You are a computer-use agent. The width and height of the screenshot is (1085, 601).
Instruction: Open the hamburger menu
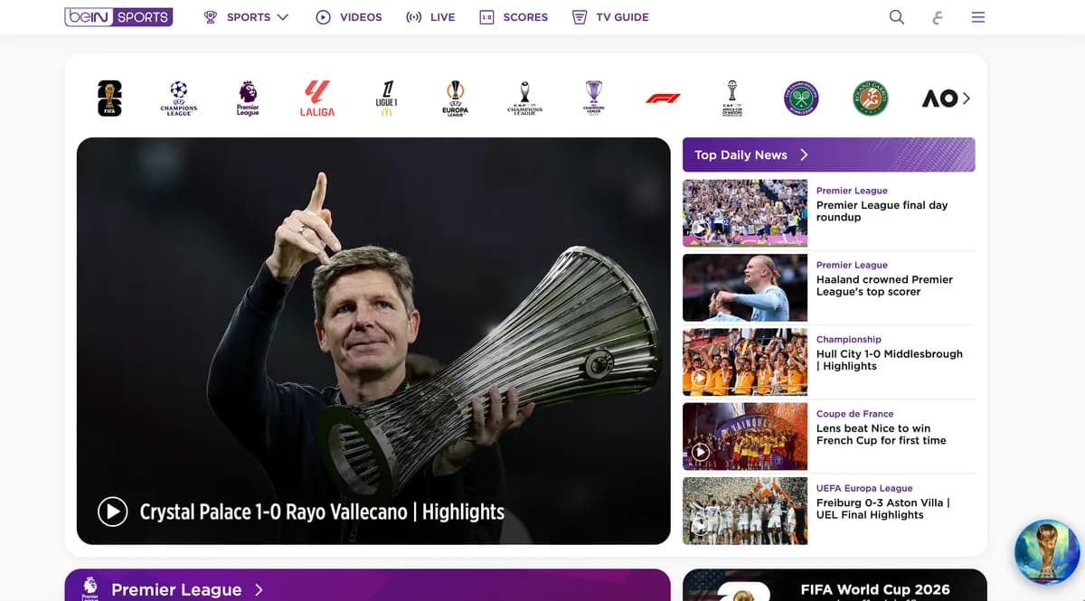[978, 17]
